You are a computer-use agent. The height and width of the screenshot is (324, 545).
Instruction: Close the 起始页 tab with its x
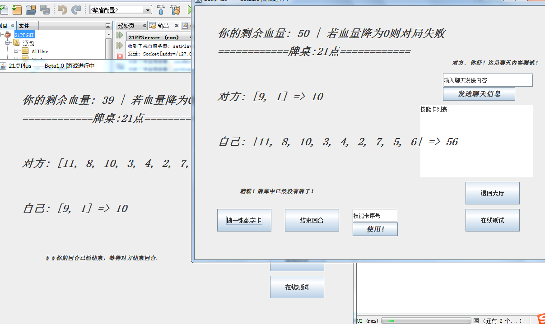pyautogui.click(x=144, y=26)
